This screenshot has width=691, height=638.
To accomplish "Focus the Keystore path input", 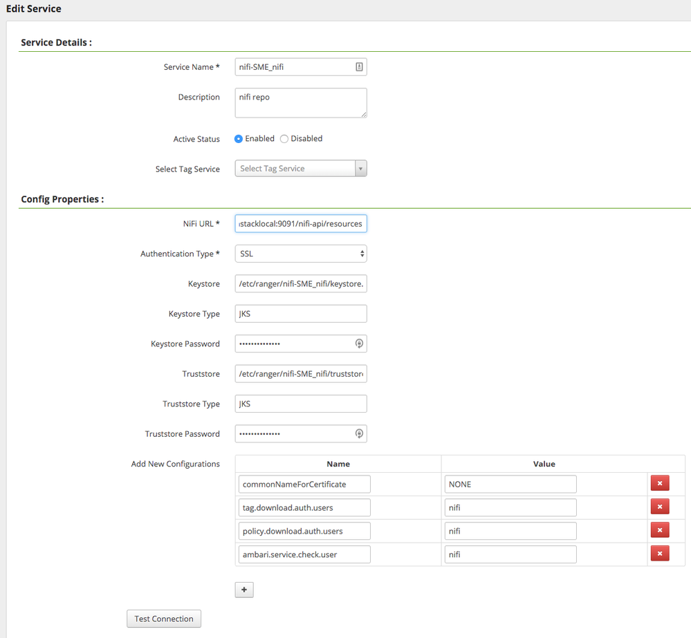I will point(300,284).
